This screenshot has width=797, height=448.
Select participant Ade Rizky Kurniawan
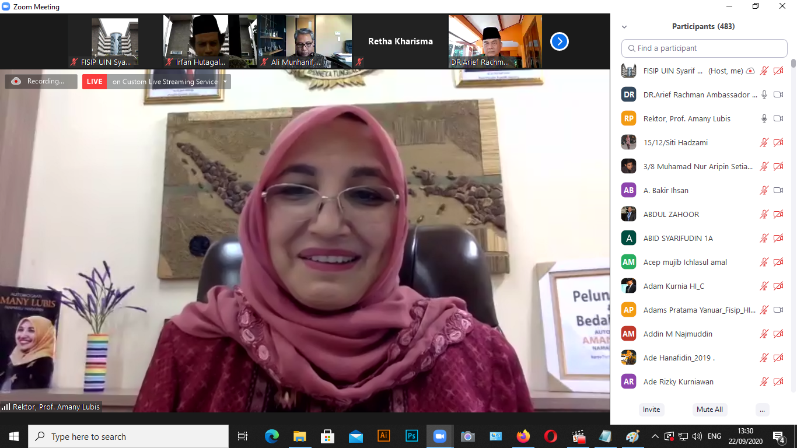[x=678, y=381]
